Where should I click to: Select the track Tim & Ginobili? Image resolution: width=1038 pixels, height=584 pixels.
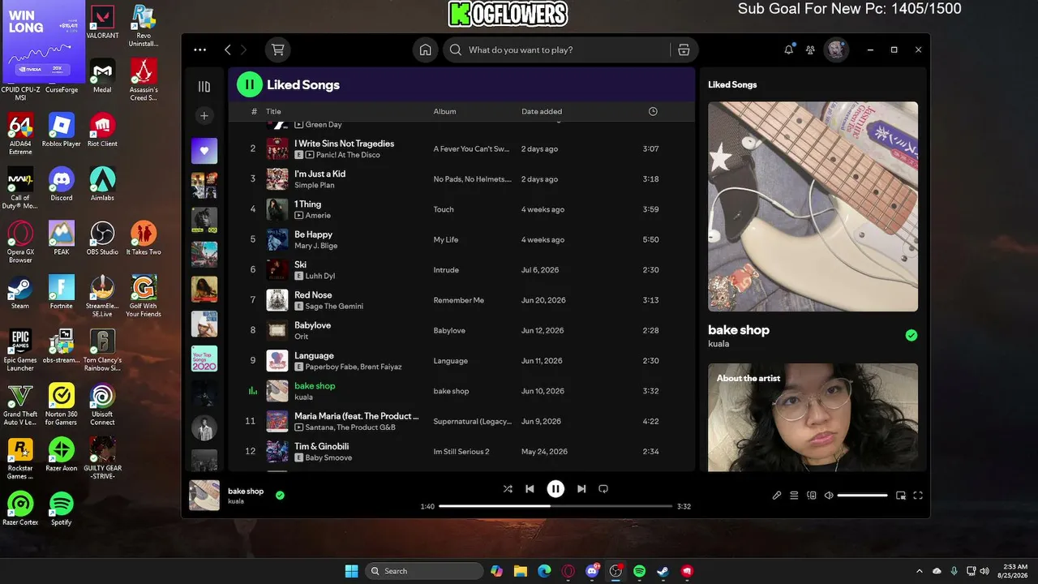[321, 446]
